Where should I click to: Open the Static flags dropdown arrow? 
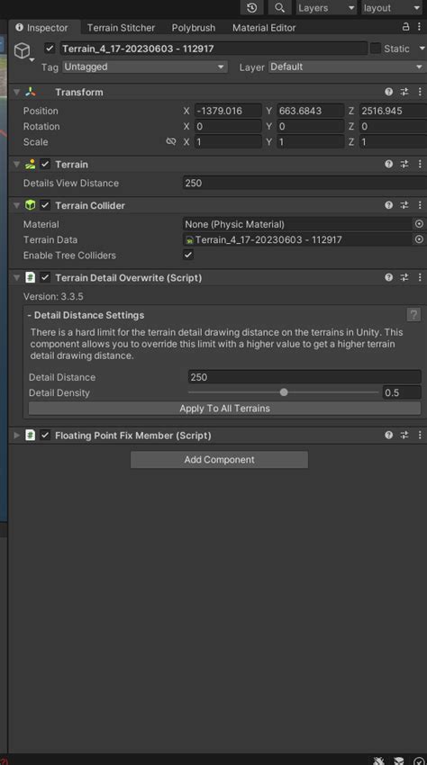pyautogui.click(x=422, y=49)
